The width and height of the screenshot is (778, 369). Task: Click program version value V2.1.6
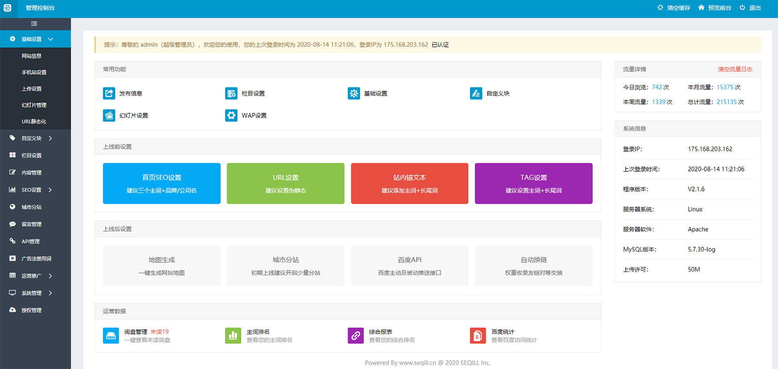(696, 189)
